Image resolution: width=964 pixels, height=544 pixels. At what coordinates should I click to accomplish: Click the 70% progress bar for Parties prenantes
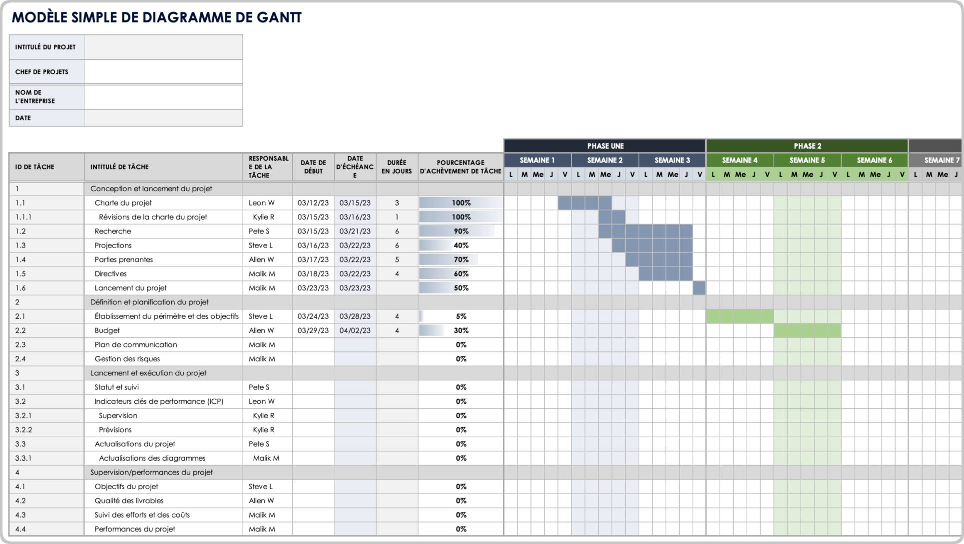(449, 260)
